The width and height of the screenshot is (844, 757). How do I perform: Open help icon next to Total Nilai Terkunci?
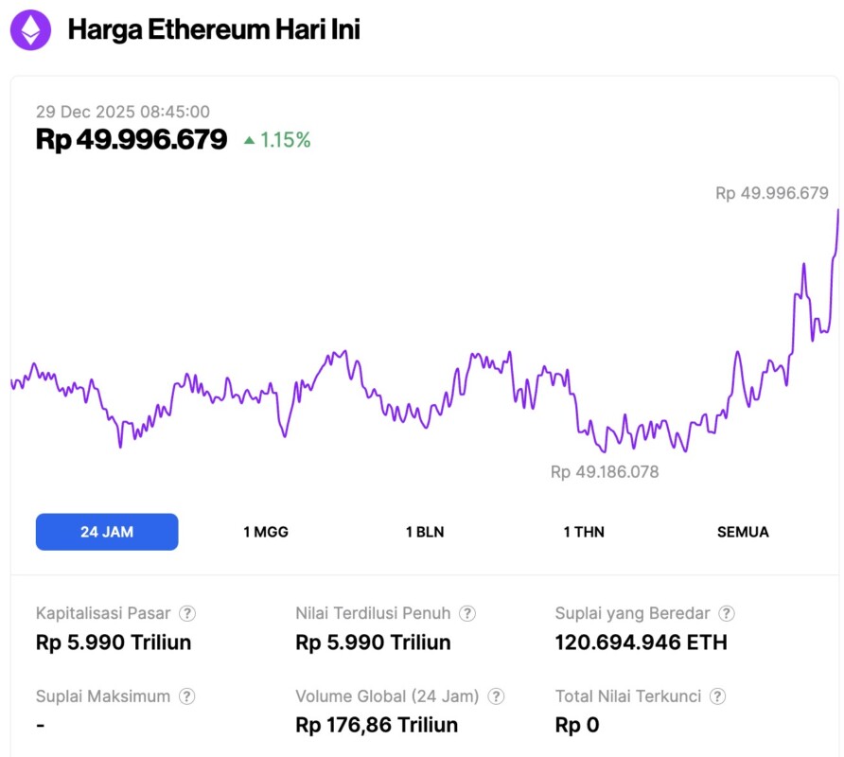pyautogui.click(x=718, y=696)
